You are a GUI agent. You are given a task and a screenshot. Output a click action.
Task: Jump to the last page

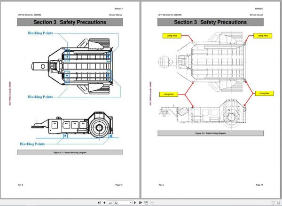click(x=141, y=203)
